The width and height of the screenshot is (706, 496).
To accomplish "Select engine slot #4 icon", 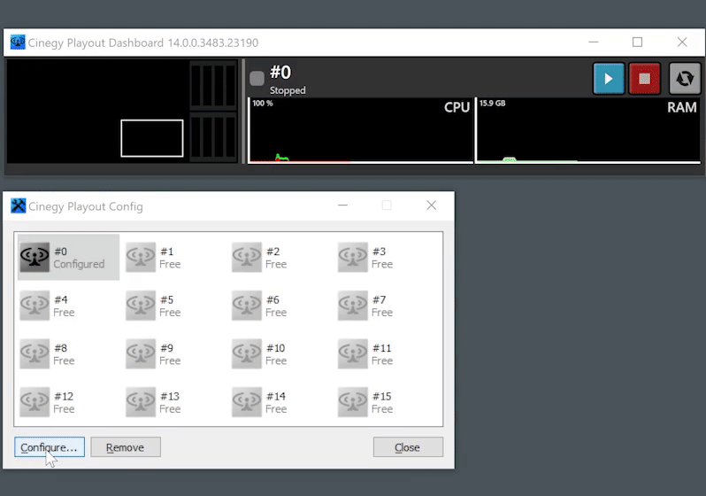I will click(35, 306).
